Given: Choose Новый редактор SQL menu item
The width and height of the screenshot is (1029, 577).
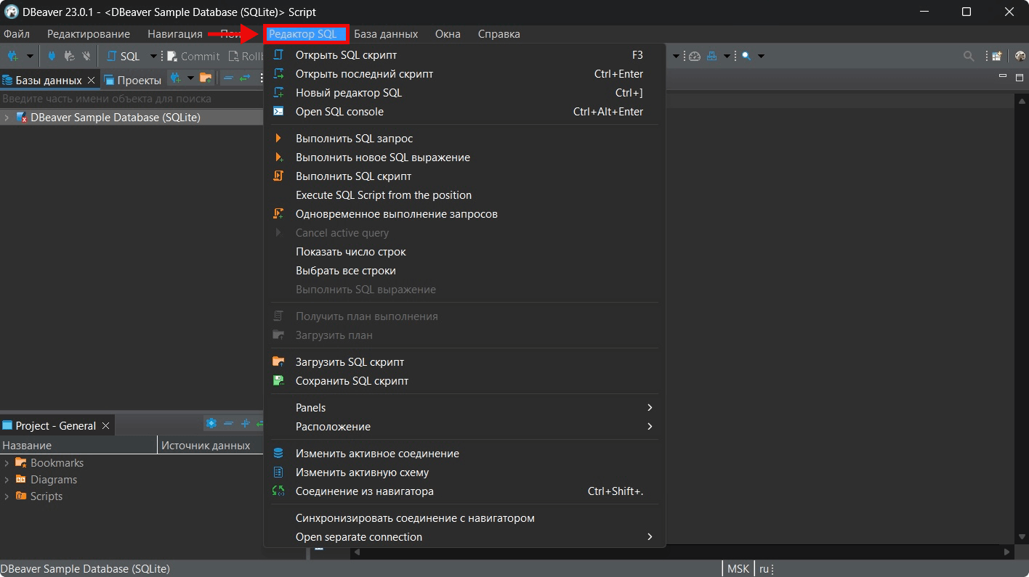Looking at the screenshot, I should [x=464, y=92].
